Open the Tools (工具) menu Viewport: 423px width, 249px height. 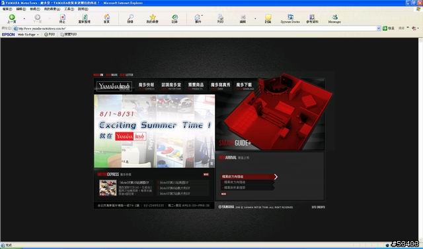tap(69, 9)
